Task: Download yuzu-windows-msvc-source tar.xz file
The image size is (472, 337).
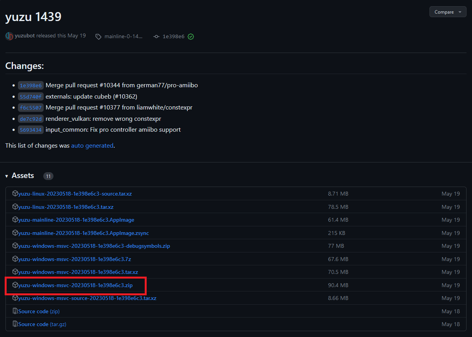Action: [x=87, y=298]
